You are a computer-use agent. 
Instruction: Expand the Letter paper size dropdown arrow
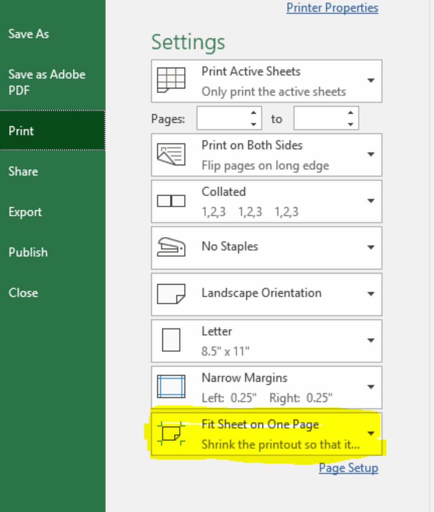tap(371, 340)
